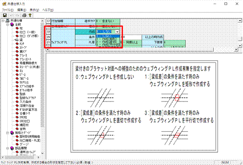Open the ヘルプ(H) menu

pyautogui.click(x=48, y=10)
